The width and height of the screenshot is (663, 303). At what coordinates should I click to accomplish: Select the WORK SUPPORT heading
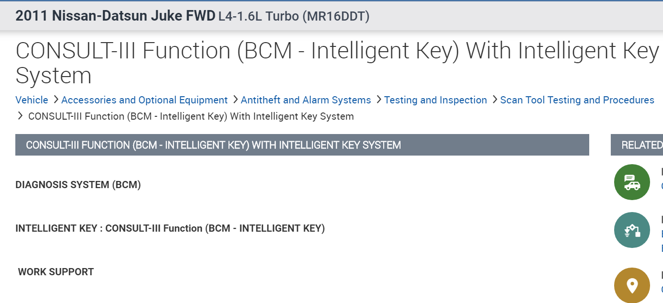(x=56, y=272)
